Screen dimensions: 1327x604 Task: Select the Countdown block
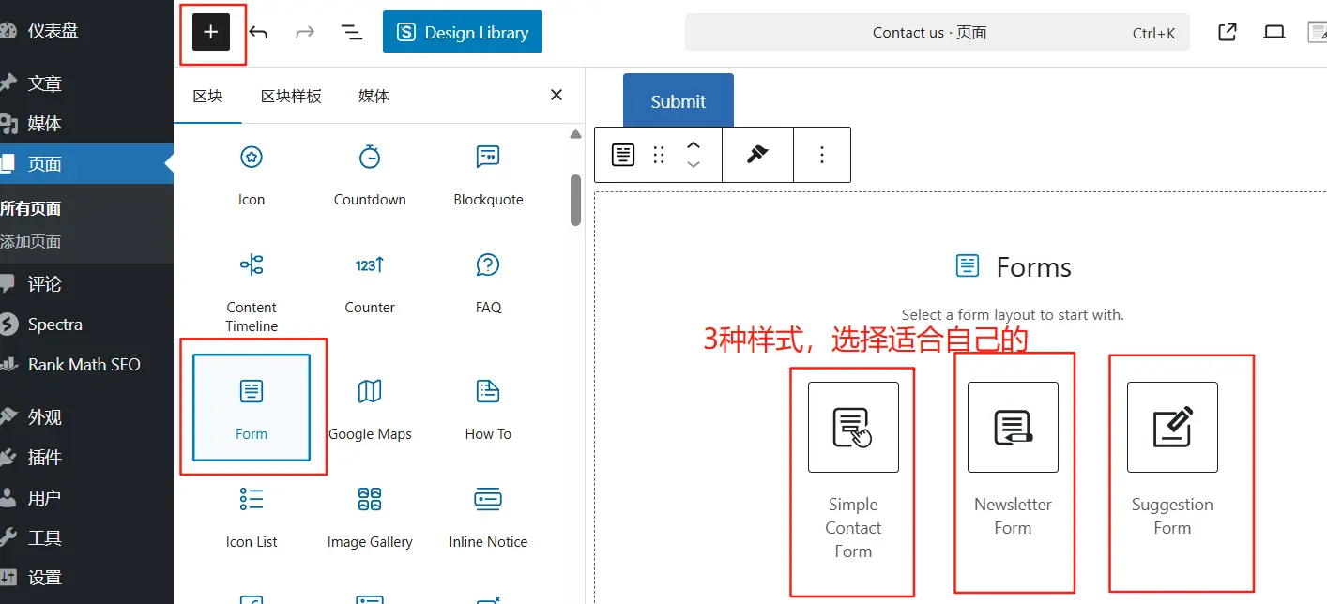pyautogui.click(x=370, y=174)
